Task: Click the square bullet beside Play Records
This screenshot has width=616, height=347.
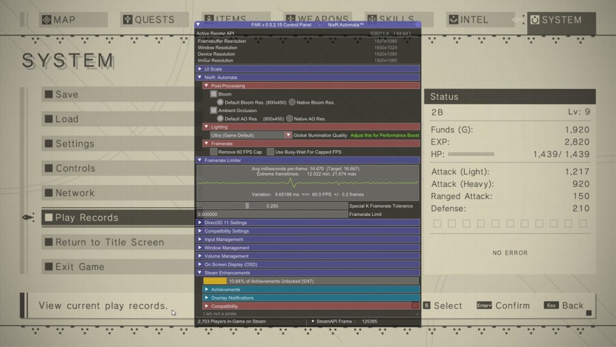Action: [49, 218]
